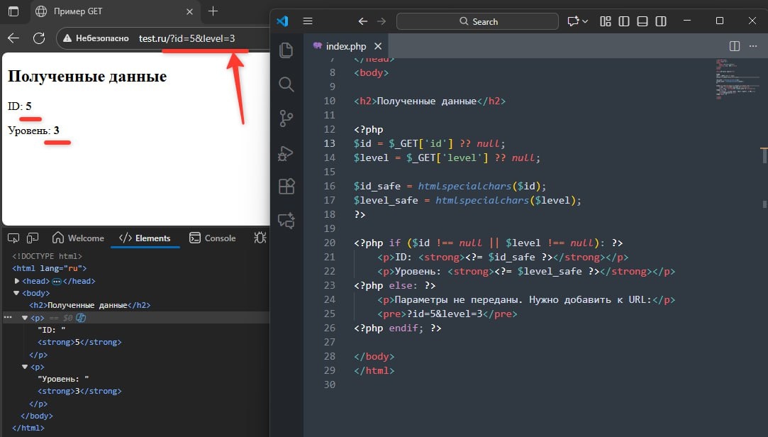Toggle the secondary side bar
Viewport: 768px width, 437px height.
click(x=661, y=21)
